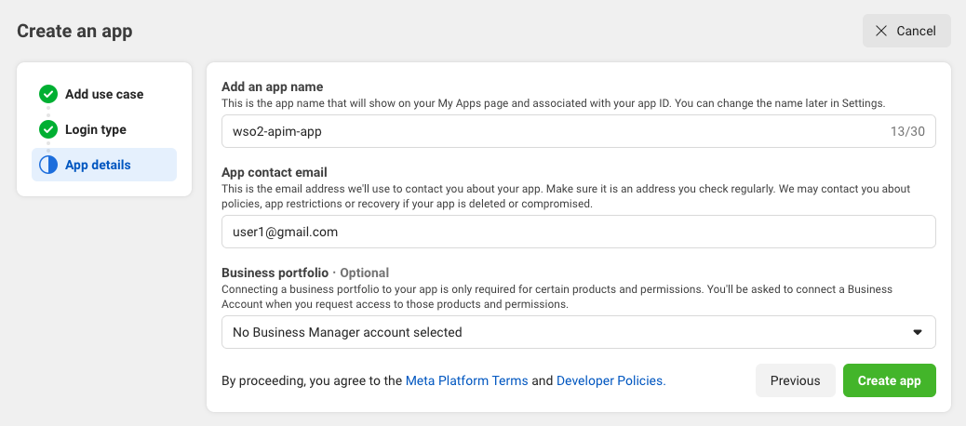966x426 pixels.
Task: Click the "Add an app name" heading
Action: (273, 87)
